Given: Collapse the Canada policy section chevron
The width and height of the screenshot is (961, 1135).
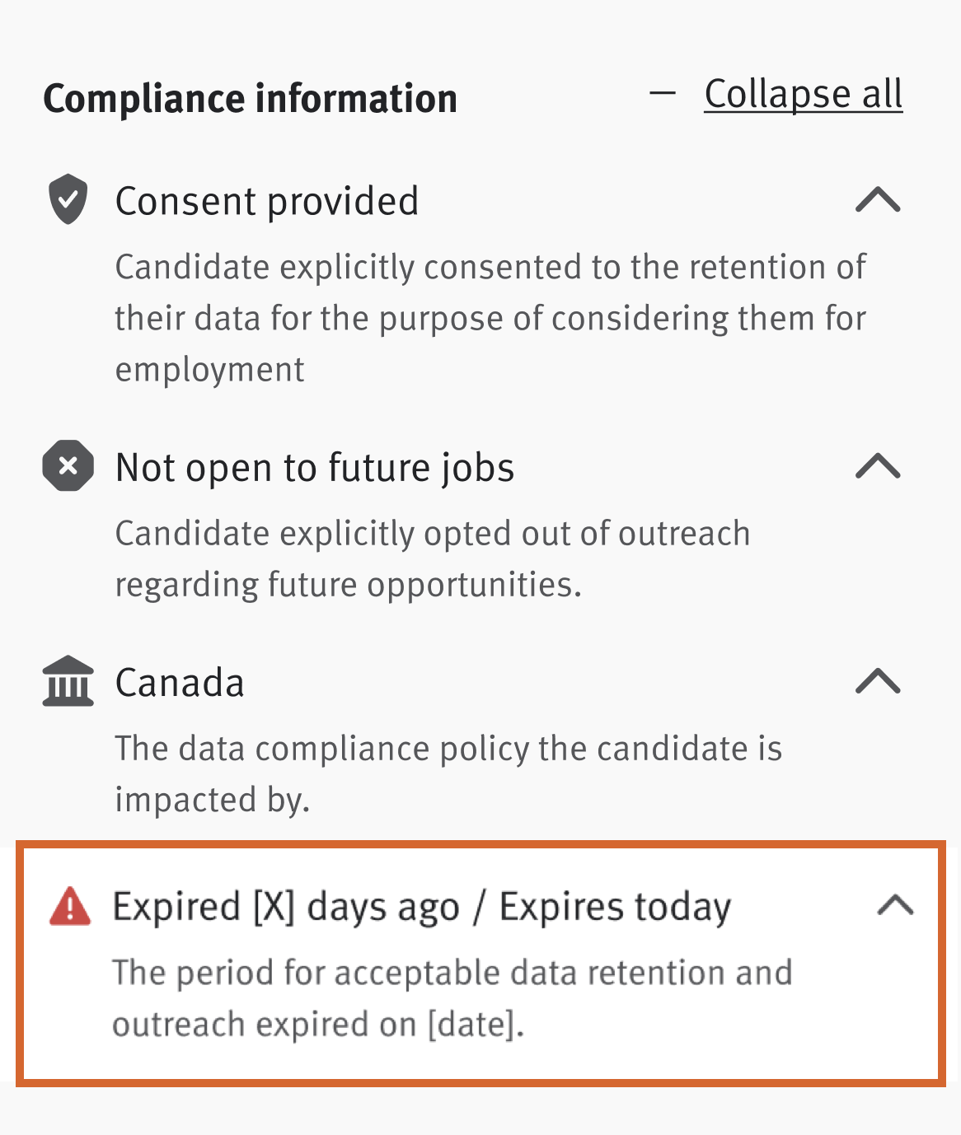Looking at the screenshot, I should tap(878, 681).
